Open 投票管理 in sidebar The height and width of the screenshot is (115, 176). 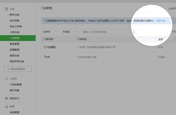[15, 50]
